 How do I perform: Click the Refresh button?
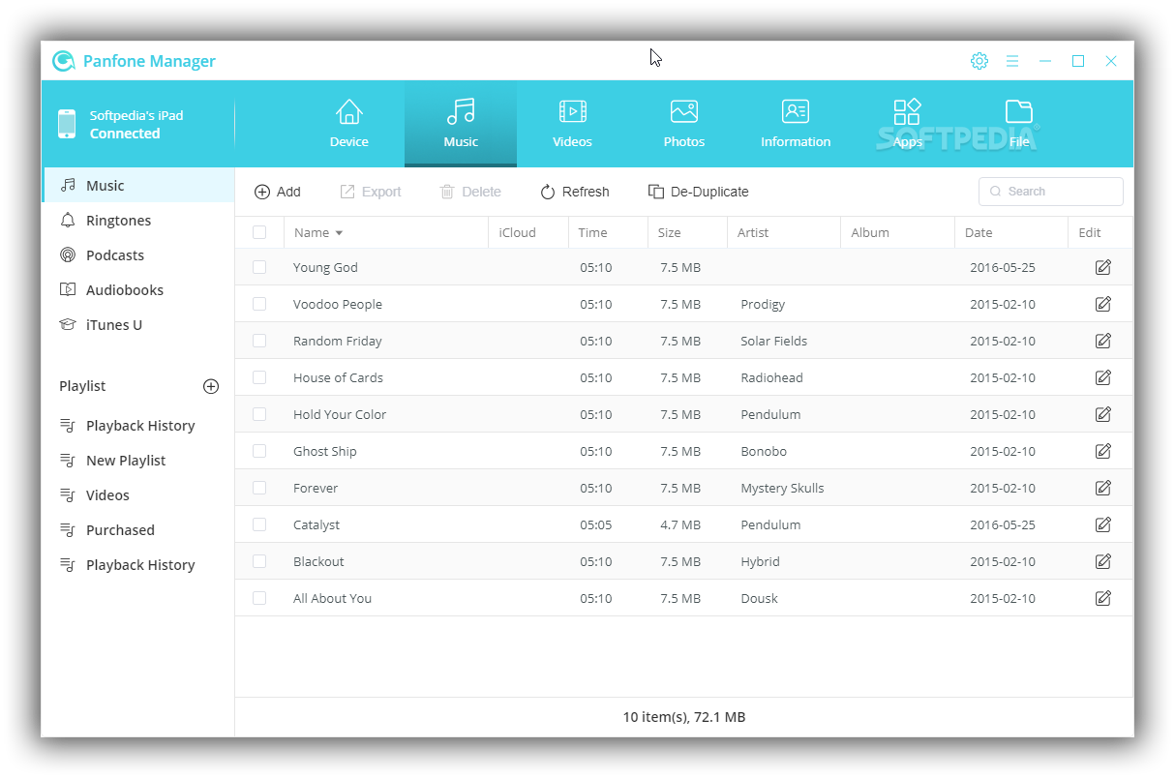(x=575, y=192)
